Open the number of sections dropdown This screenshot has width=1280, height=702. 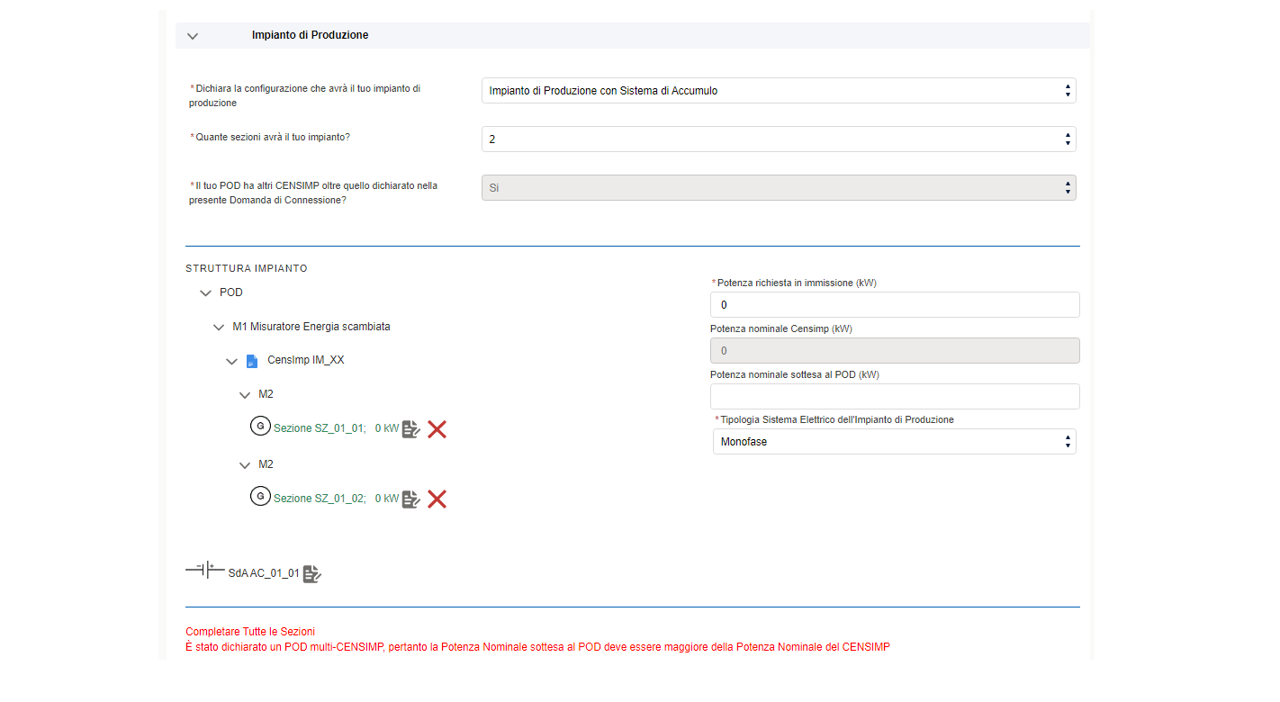click(778, 139)
